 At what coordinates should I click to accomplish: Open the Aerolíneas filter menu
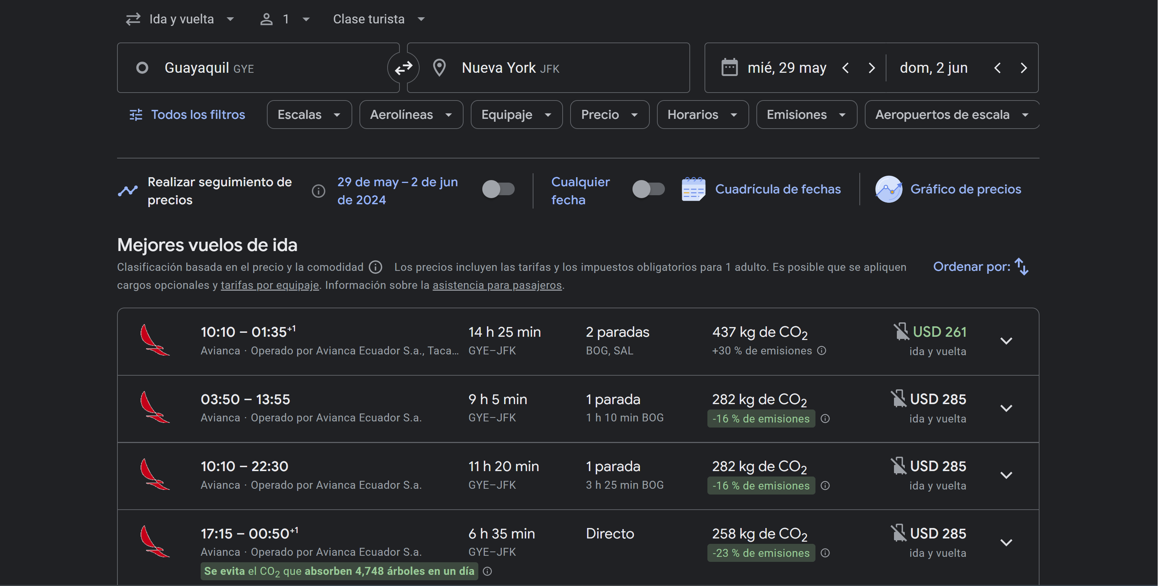(x=410, y=115)
